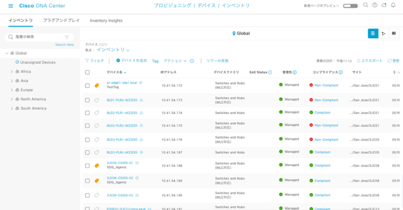Check the BLD1-FLR2-ACCESS row checkbox
Viewport: 403px width, 210px height.
tap(88, 100)
